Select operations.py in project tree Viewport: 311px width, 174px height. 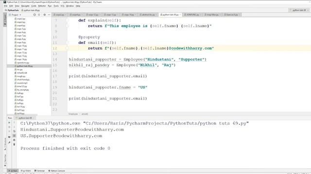[23, 63]
